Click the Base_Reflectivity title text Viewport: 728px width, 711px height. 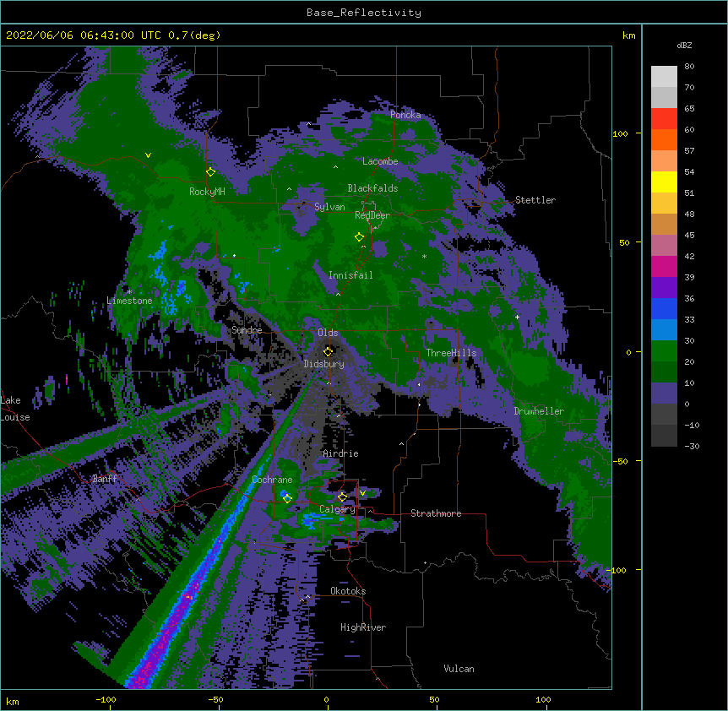363,13
